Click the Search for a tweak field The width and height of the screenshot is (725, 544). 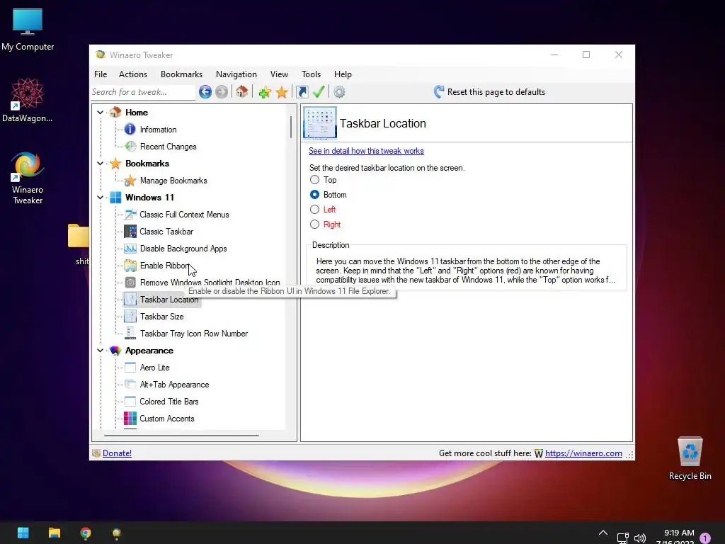[143, 92]
